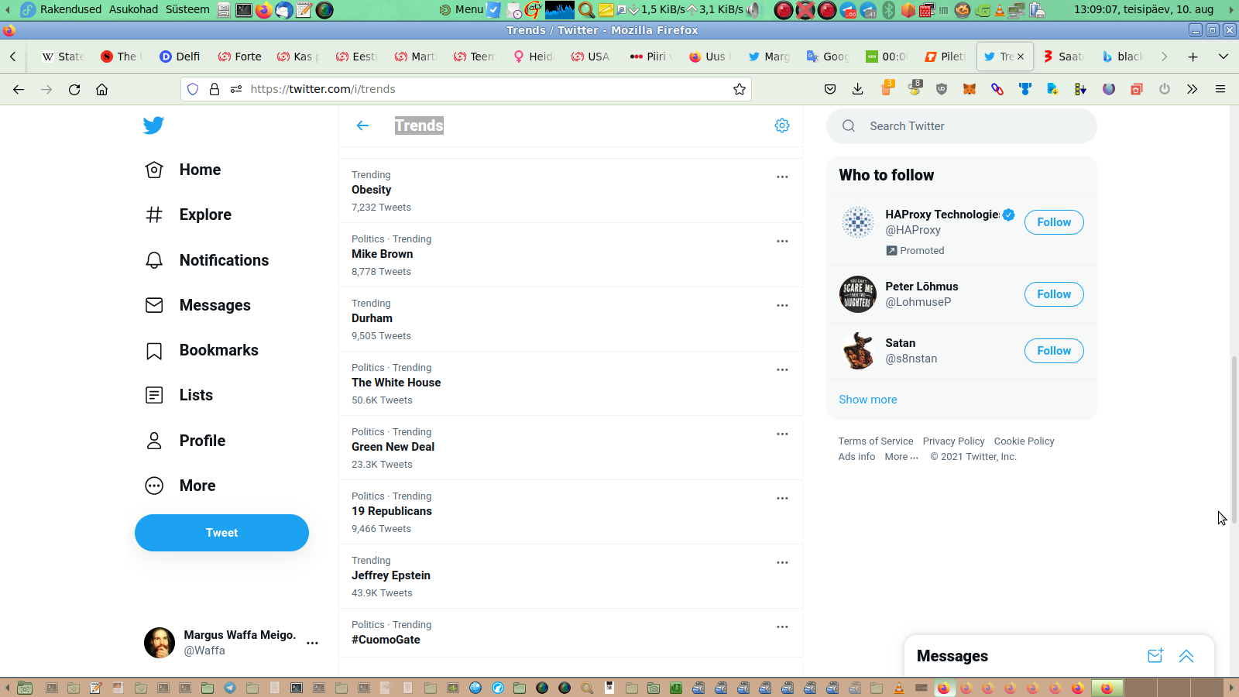The height and width of the screenshot is (697, 1239).
Task: Click the Twitter bird logo
Action: pos(153,125)
